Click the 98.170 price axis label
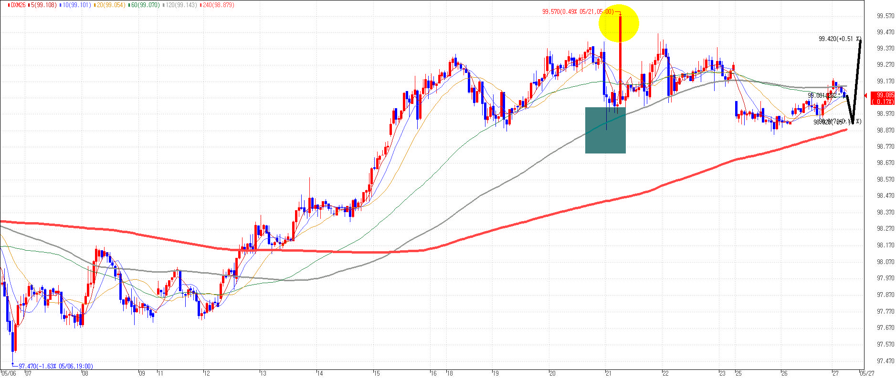The width and height of the screenshot is (896, 378). 885,245
